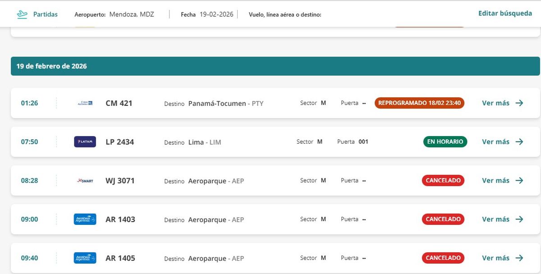The image size is (541, 274).
Task: Click the REPROGRAMADO 18/02 23:40 status badge
Action: [x=419, y=103]
